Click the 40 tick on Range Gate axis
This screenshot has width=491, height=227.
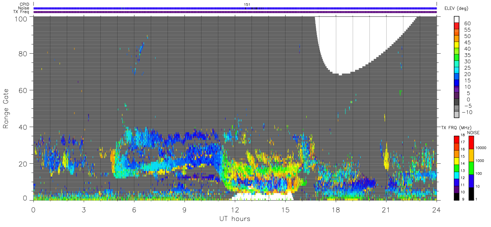[x=24, y=127]
